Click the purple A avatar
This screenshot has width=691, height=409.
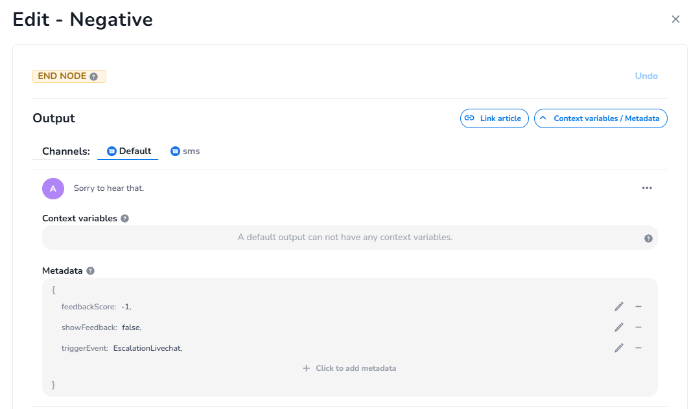53,188
